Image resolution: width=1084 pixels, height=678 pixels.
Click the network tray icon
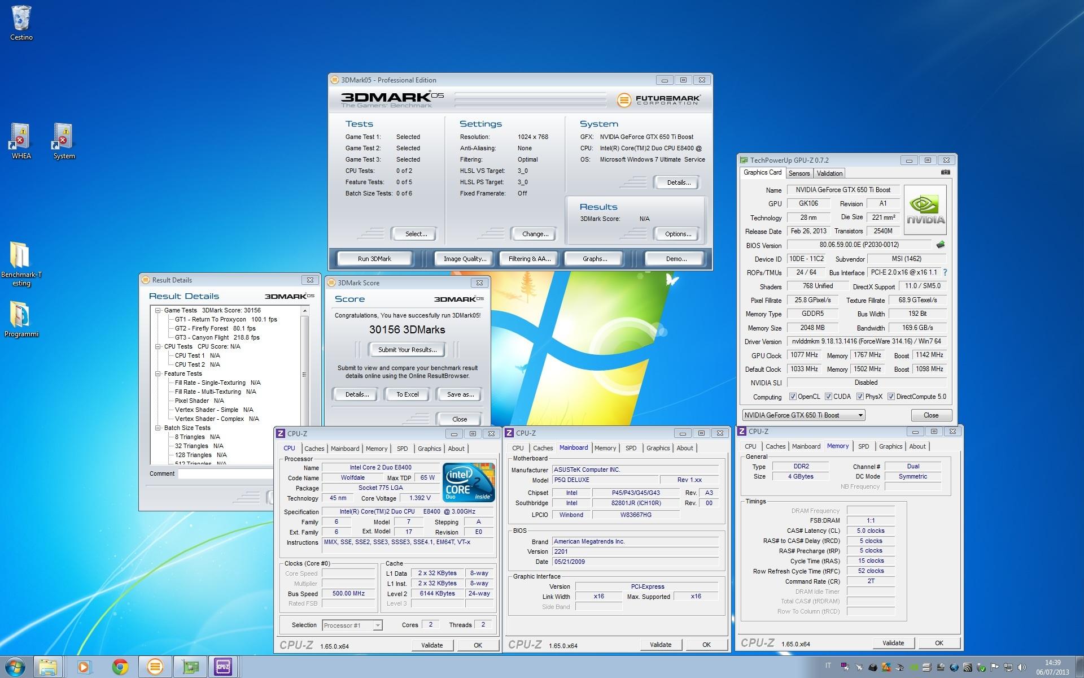(x=1008, y=667)
